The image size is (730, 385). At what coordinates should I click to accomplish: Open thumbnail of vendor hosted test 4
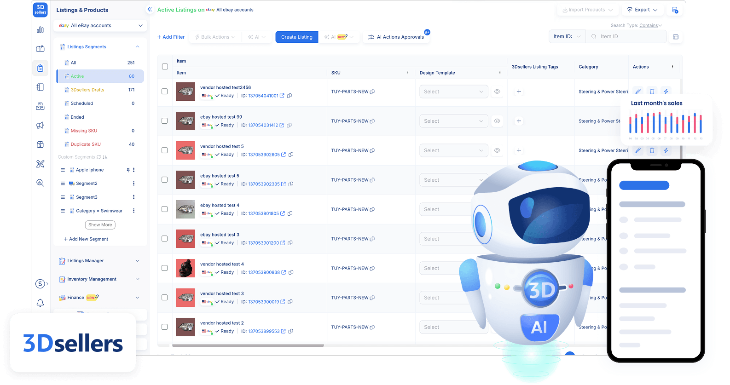click(185, 268)
